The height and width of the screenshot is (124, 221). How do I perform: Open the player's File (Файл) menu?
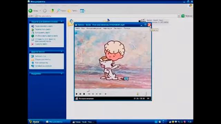77,28
